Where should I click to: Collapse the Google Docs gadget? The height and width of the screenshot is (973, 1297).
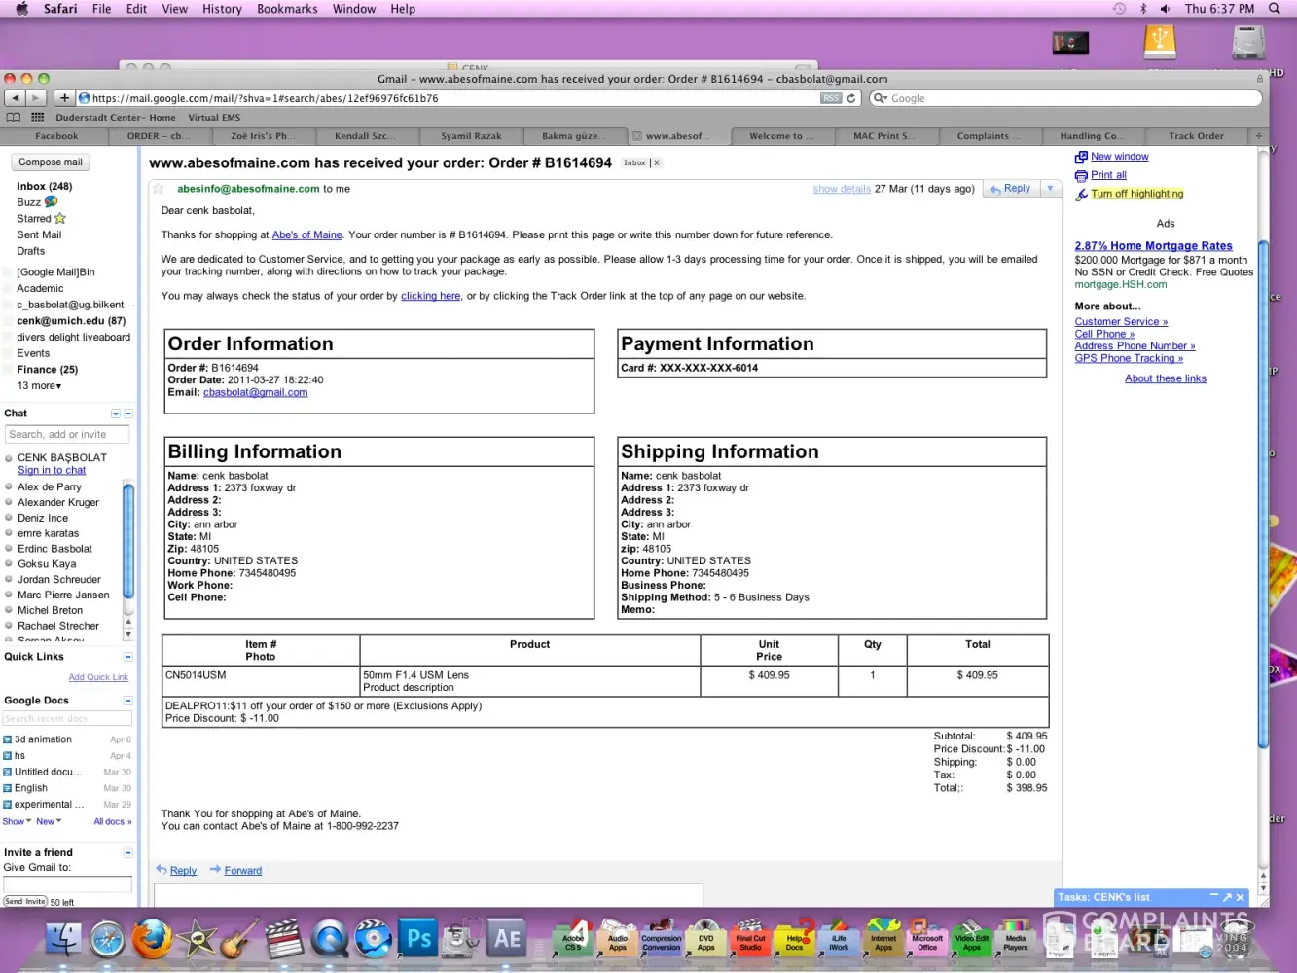coord(127,701)
